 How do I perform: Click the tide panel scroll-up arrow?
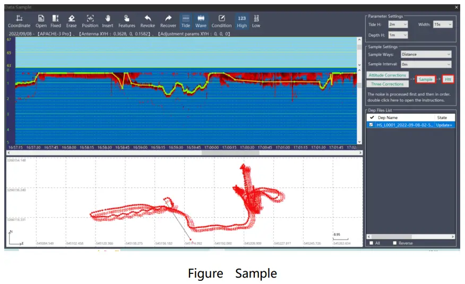[x=359, y=39]
